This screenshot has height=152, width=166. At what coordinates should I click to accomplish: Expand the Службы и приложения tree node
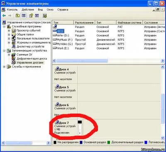4,67
